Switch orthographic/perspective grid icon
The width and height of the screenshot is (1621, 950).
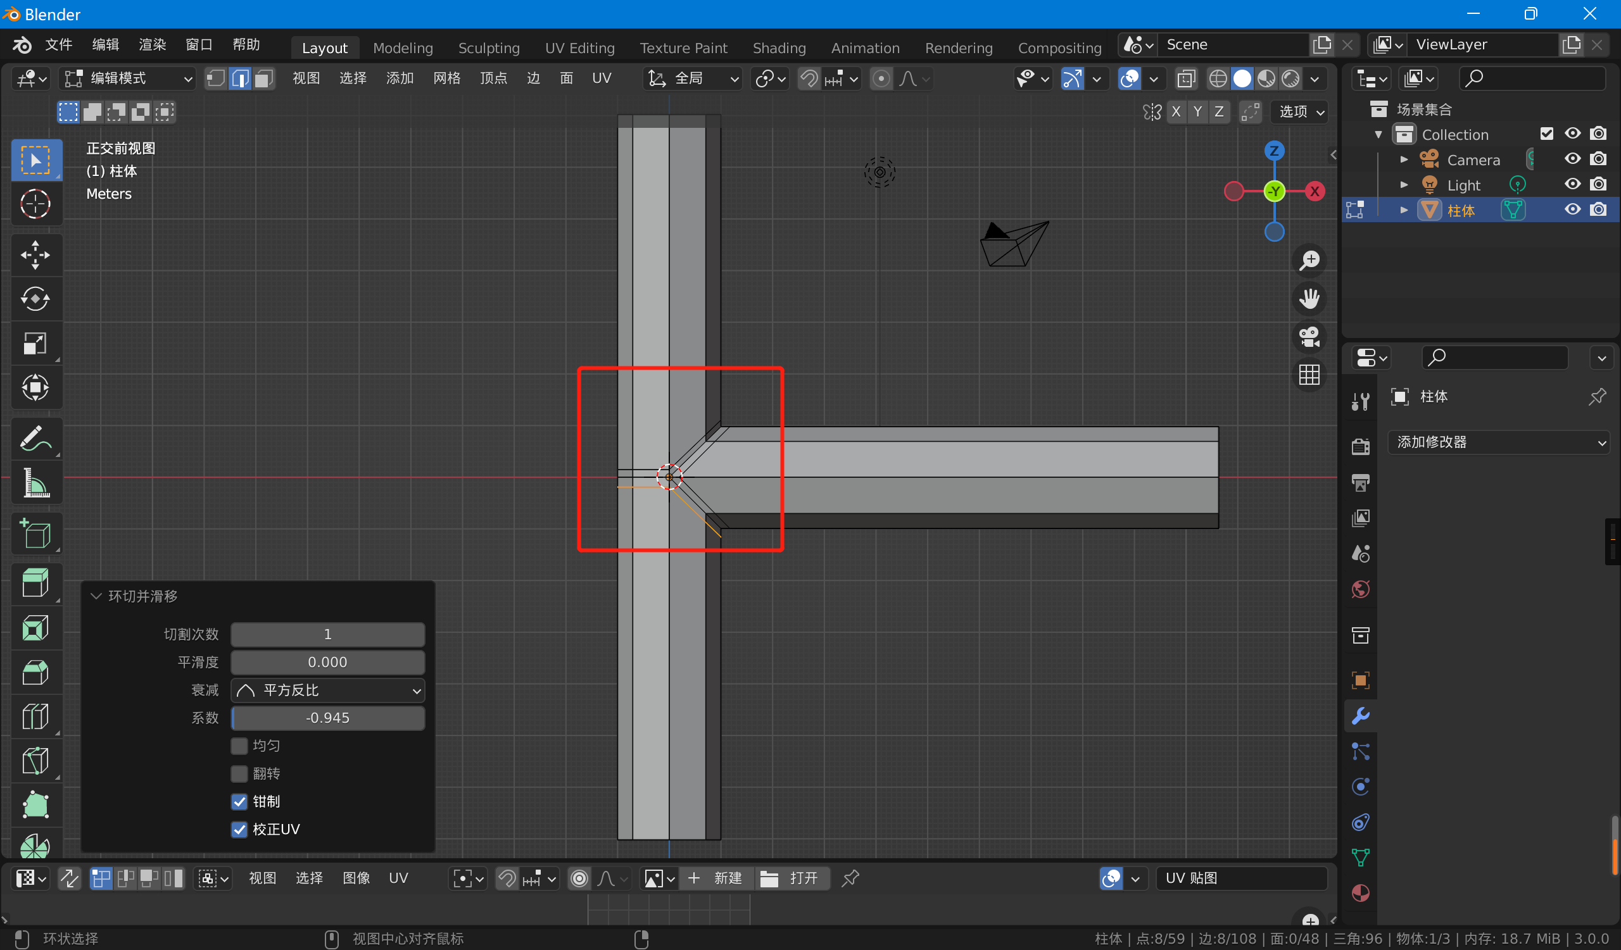(x=1309, y=375)
